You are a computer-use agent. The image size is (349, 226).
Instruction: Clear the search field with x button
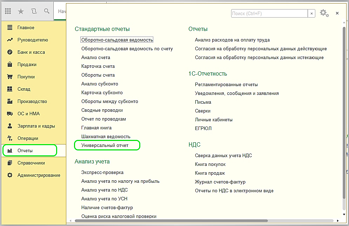pos(311,13)
